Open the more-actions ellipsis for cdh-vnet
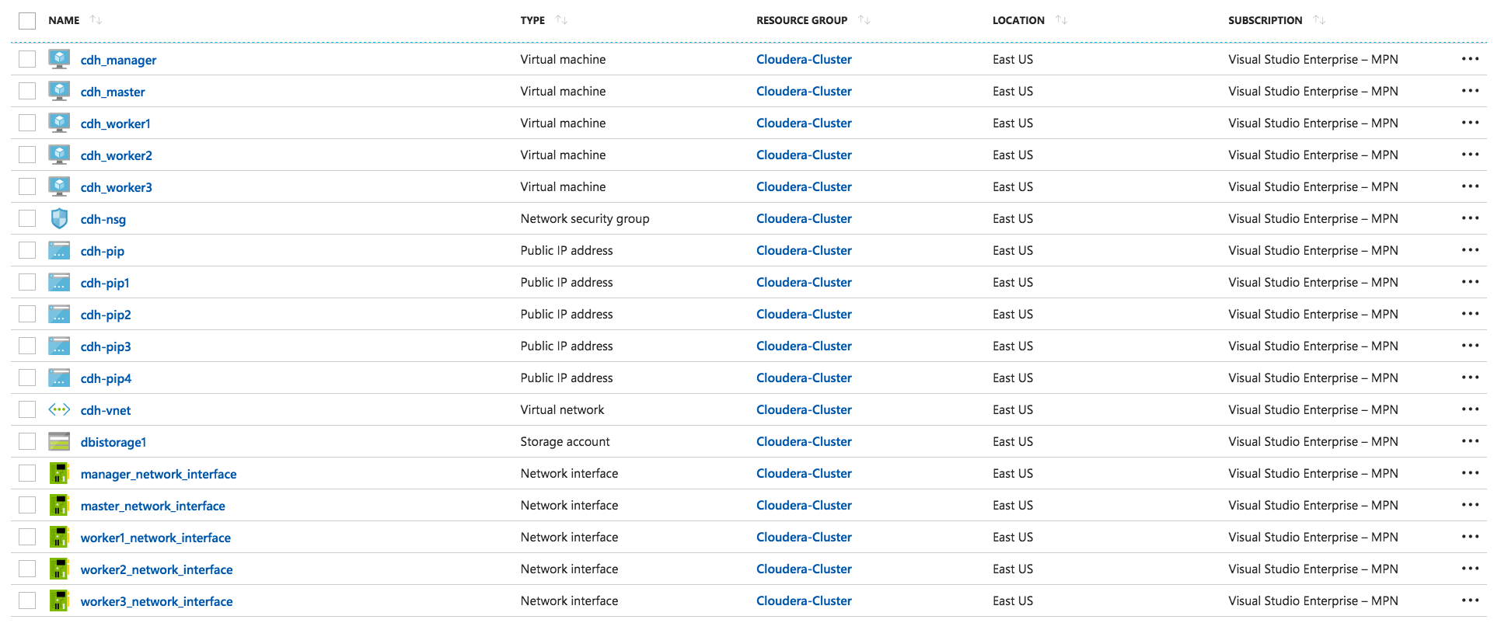The width and height of the screenshot is (1508, 637). click(1470, 409)
